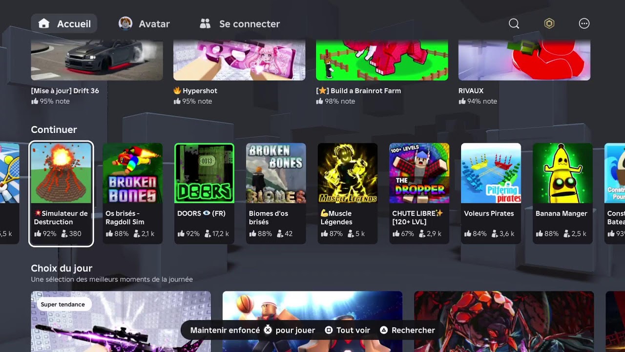Open the Super tendance sniper card

pos(121,322)
